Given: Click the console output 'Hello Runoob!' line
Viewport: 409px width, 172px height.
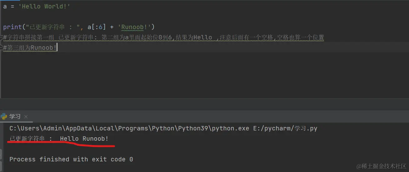Looking at the screenshot, I should (x=59, y=139).
